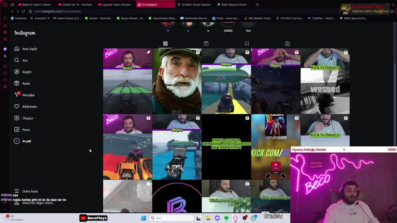This screenshot has width=397, height=223.
Task: Switch to KNGL Social Topluluk tab
Action: pos(195,5)
